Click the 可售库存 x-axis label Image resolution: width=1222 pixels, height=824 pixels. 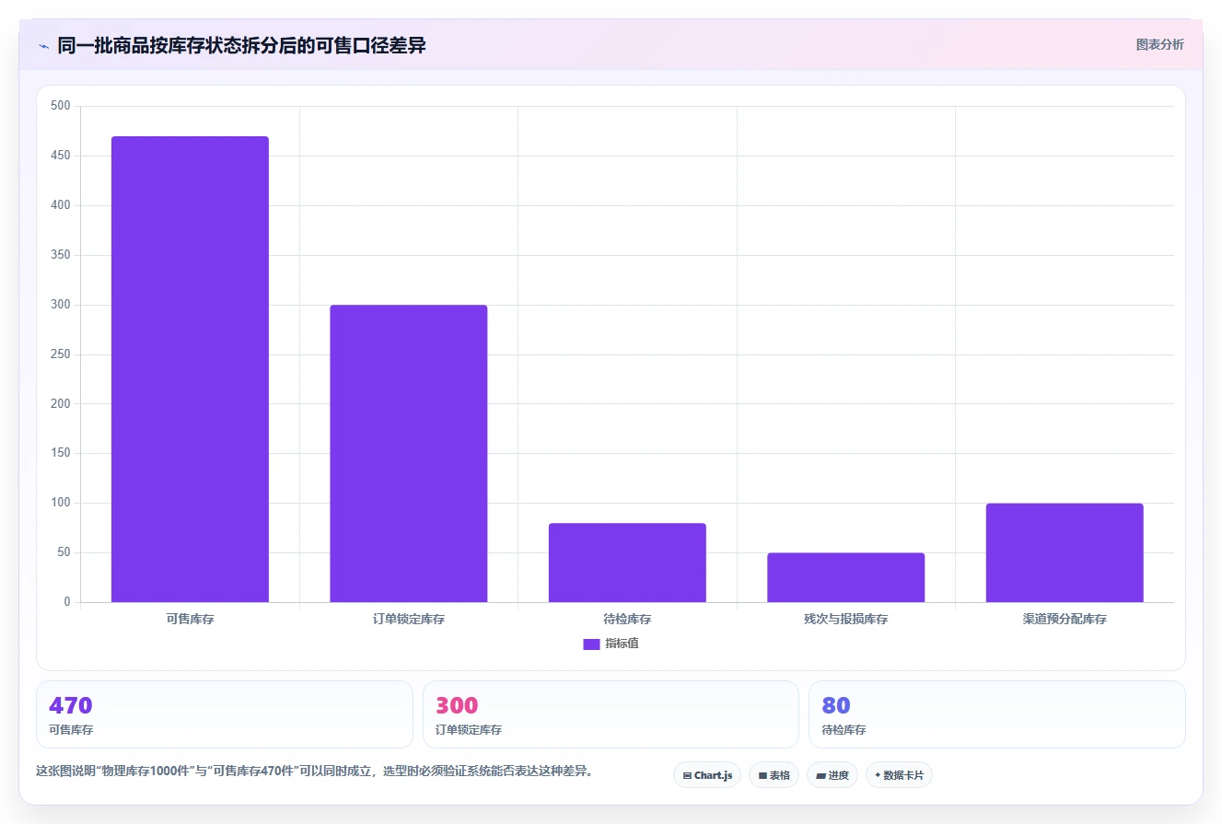(190, 620)
